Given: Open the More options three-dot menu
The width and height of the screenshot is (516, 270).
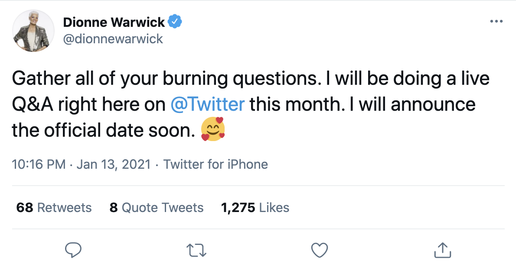Looking at the screenshot, I should click(x=496, y=22).
